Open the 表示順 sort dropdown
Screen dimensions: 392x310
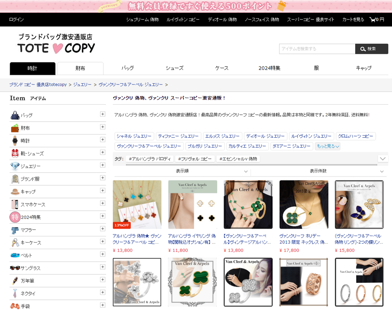[x=182, y=171]
